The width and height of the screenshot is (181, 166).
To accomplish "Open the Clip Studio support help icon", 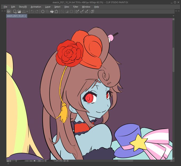I will coord(92,11).
